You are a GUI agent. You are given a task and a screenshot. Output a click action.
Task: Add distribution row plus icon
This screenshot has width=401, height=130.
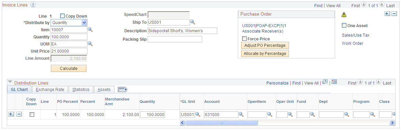pos(11,114)
